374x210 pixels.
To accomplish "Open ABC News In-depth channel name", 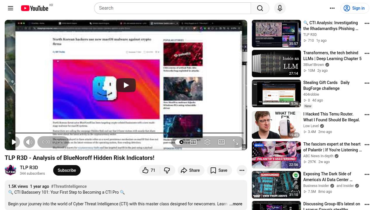I will click(318, 156).
